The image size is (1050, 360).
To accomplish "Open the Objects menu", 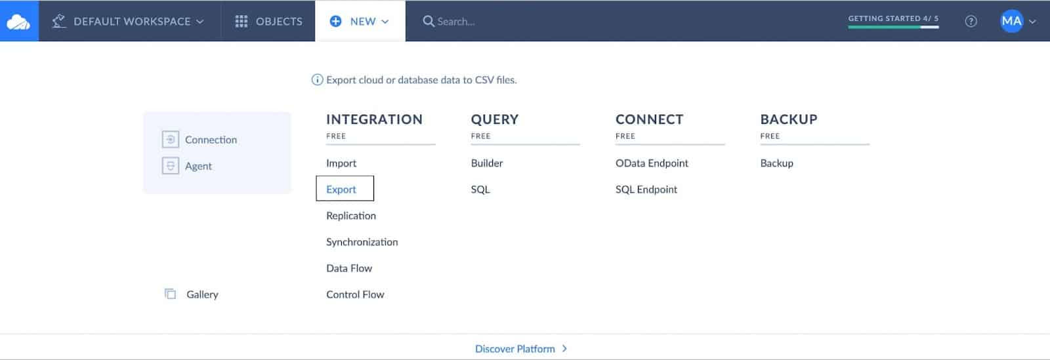I will 268,21.
